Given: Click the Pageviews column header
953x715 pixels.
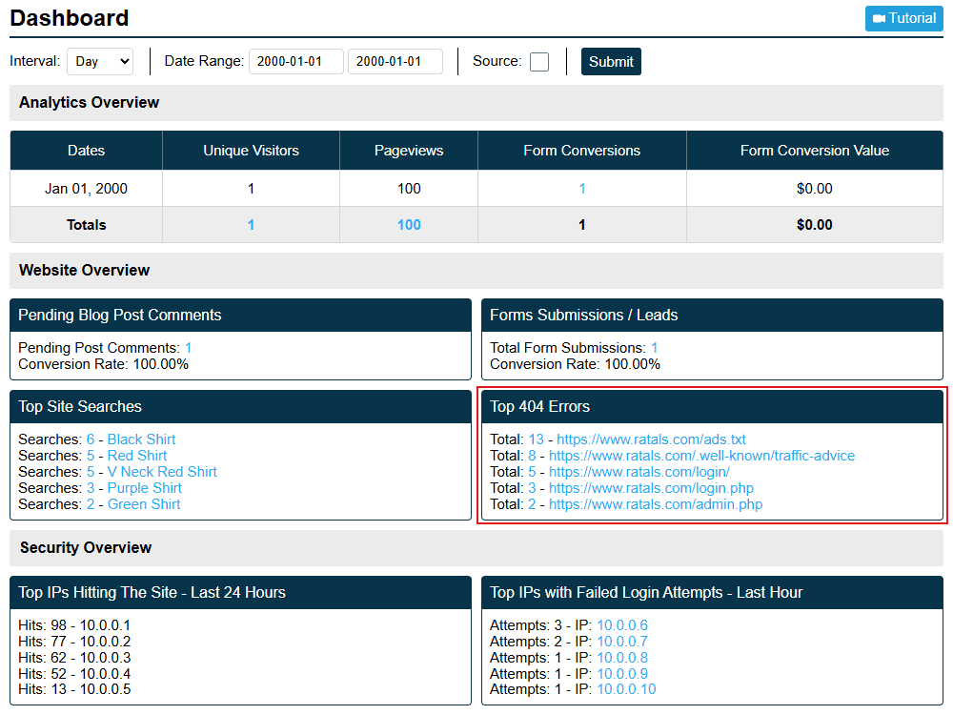Looking at the screenshot, I should pos(409,151).
